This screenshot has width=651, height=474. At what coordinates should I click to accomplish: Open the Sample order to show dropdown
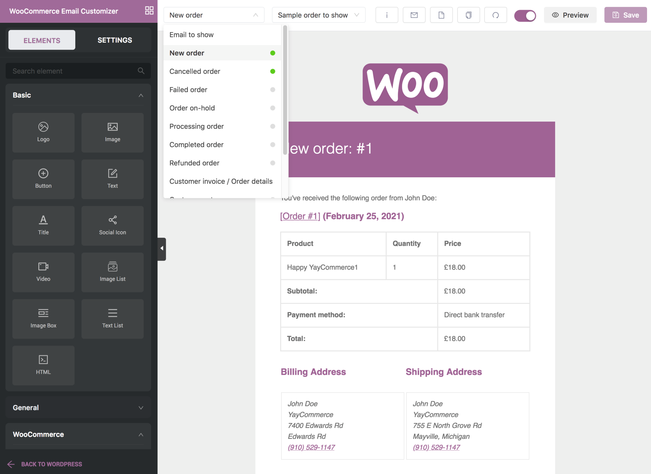click(318, 15)
